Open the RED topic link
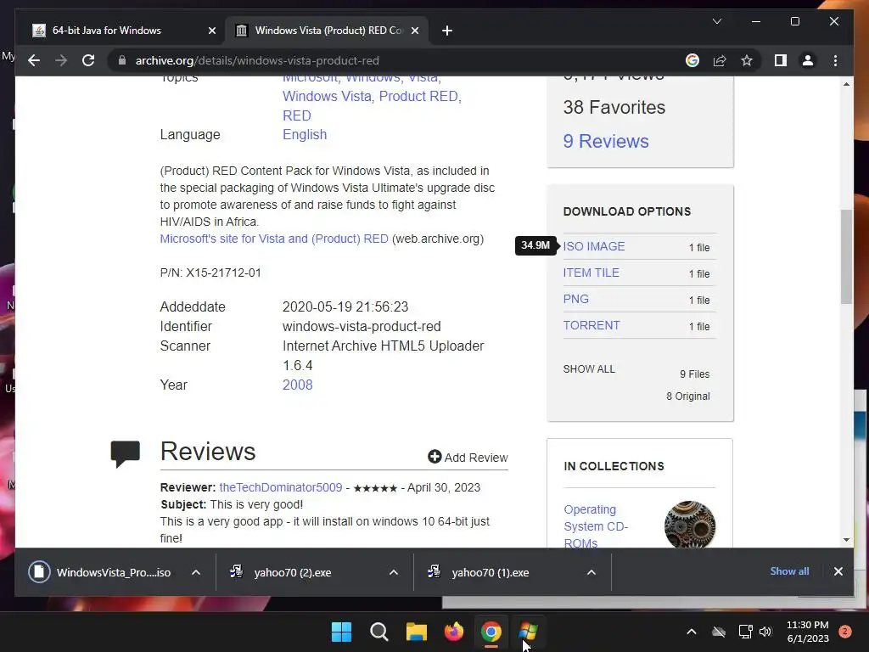Image resolution: width=869 pixels, height=652 pixels. (x=296, y=115)
